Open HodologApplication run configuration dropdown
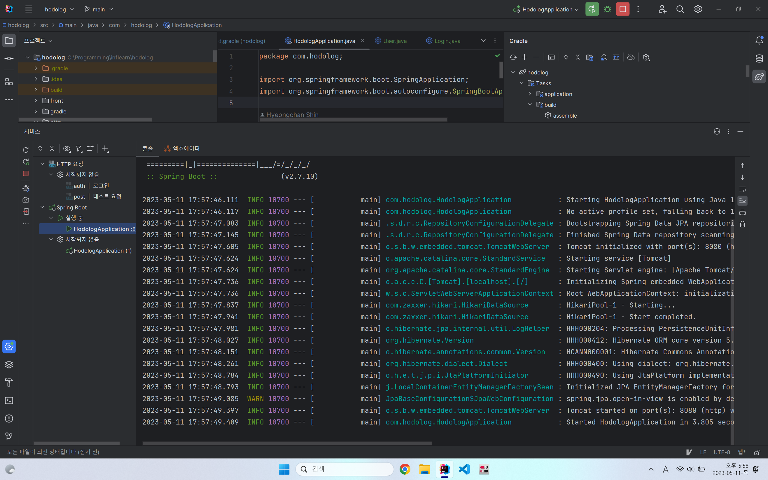 point(546,9)
